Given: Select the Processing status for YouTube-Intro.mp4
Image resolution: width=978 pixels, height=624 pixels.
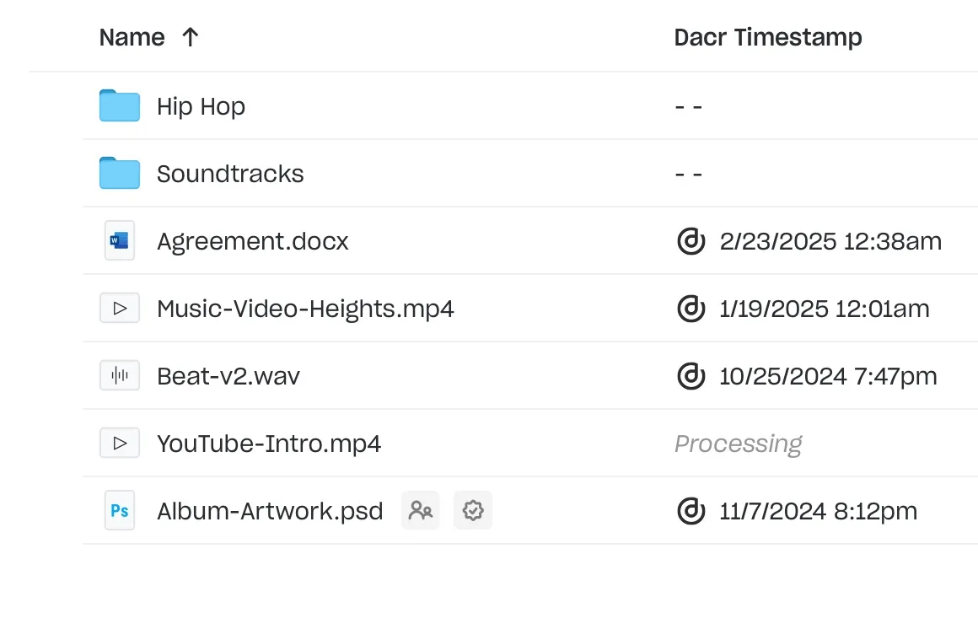Looking at the screenshot, I should point(738,444).
